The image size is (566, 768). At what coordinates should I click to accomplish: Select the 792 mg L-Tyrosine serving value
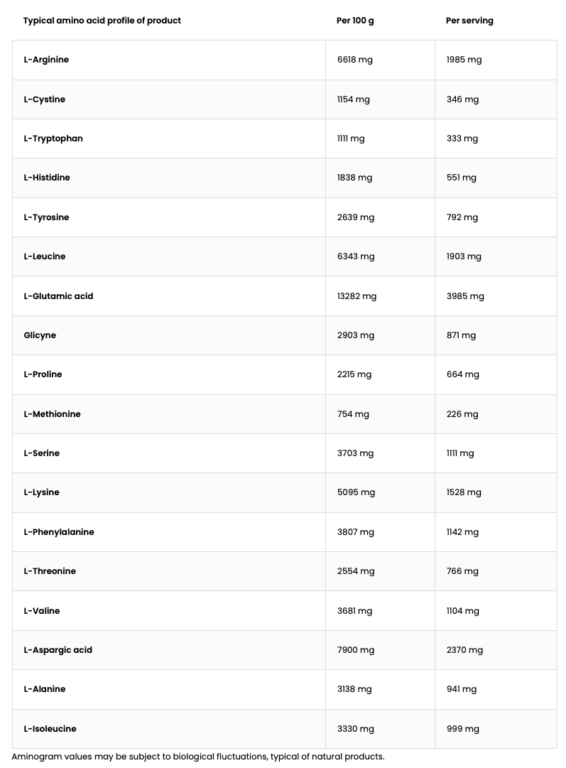[462, 217]
